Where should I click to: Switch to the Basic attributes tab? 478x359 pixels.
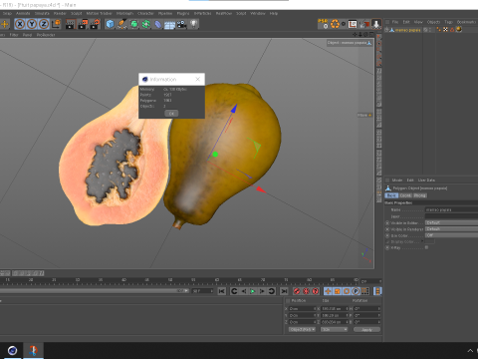click(x=391, y=195)
